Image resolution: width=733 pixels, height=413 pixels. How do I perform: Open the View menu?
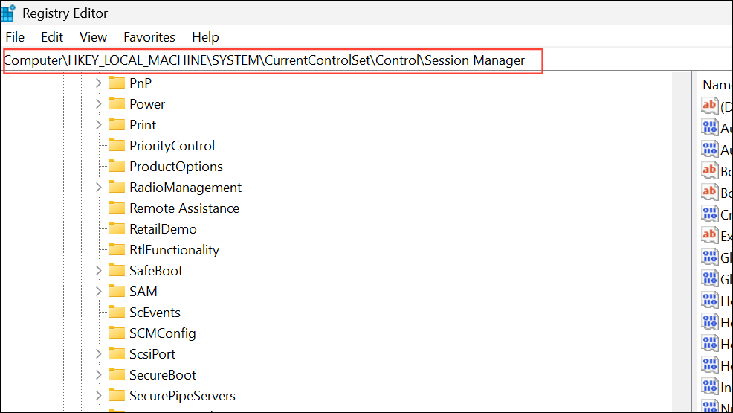tap(93, 37)
